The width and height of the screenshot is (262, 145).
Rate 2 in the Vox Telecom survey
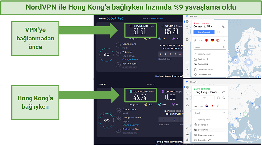pyautogui.click(x=170, y=54)
